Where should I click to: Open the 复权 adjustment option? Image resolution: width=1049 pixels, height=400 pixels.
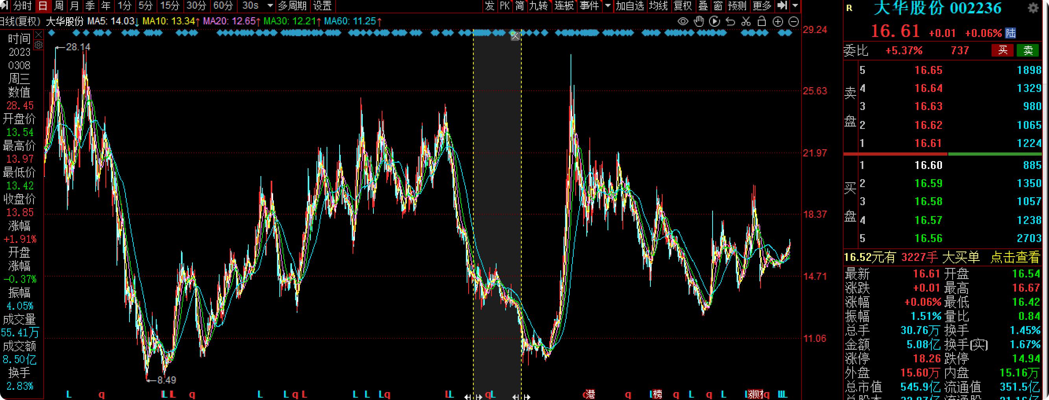point(683,6)
